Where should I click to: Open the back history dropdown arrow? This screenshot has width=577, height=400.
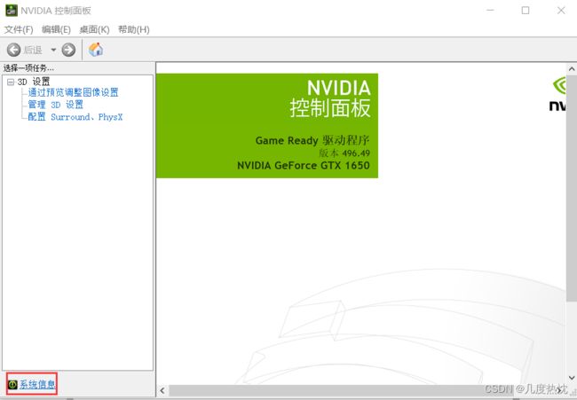click(53, 50)
